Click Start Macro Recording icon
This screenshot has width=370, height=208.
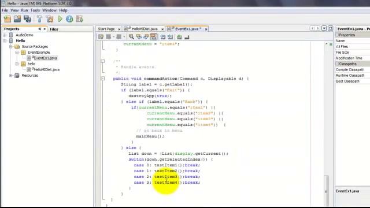point(180,37)
